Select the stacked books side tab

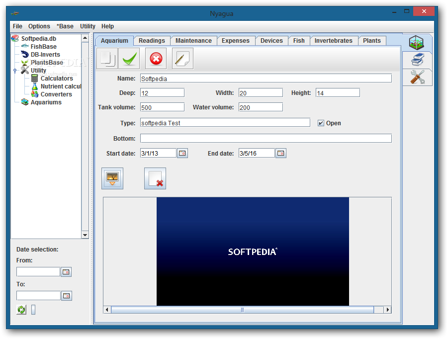coord(417,60)
